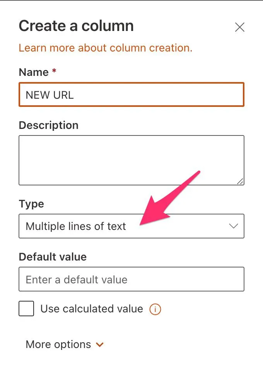Expand the More options section
The image size is (263, 384).
58,345
